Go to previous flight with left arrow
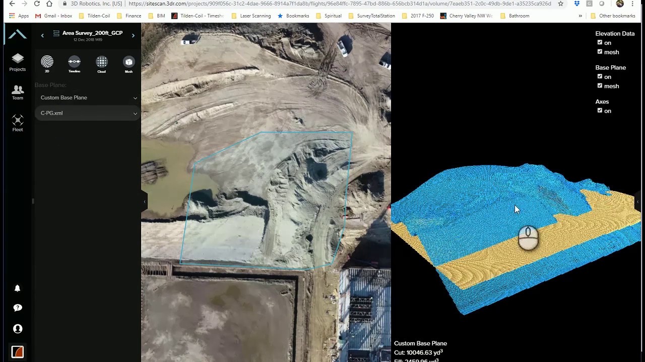This screenshot has width=645, height=362. [x=42, y=35]
